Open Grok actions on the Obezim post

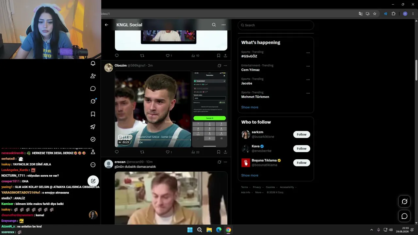(x=219, y=66)
